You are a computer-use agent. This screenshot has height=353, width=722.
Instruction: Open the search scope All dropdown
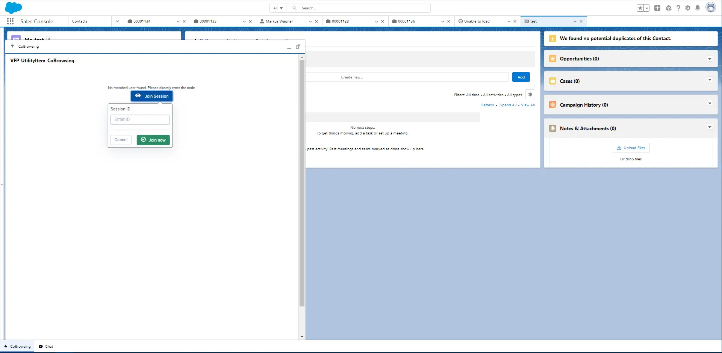pos(278,8)
